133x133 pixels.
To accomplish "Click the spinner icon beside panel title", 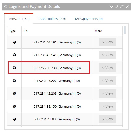I will pos(6,6).
